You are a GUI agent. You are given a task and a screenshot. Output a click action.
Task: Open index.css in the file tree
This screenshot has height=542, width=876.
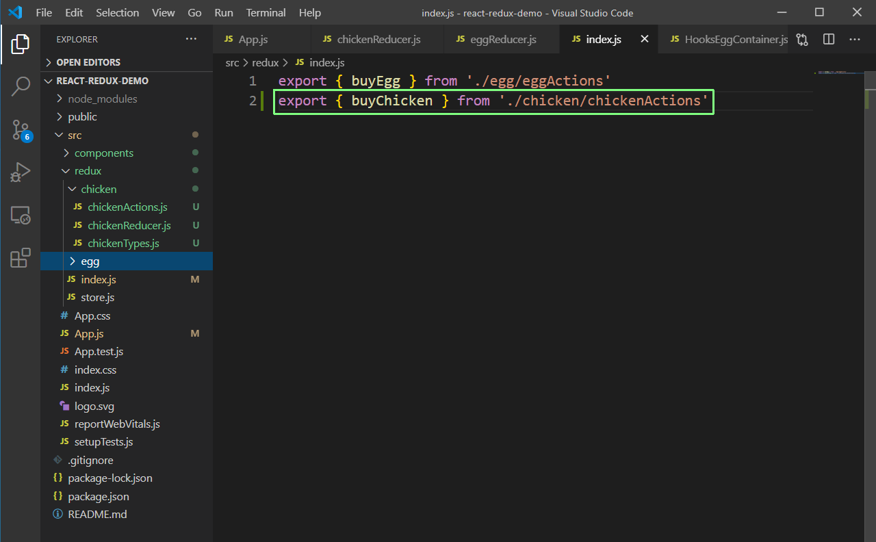tap(127, 370)
